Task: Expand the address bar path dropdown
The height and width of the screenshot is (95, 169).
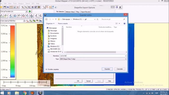Action: point(95,19)
